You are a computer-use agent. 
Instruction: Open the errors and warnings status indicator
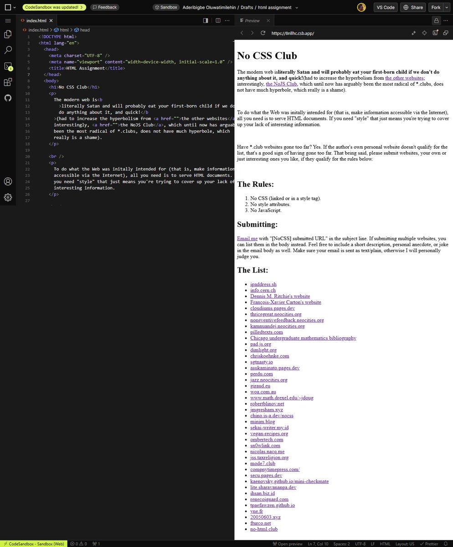tap(78, 543)
